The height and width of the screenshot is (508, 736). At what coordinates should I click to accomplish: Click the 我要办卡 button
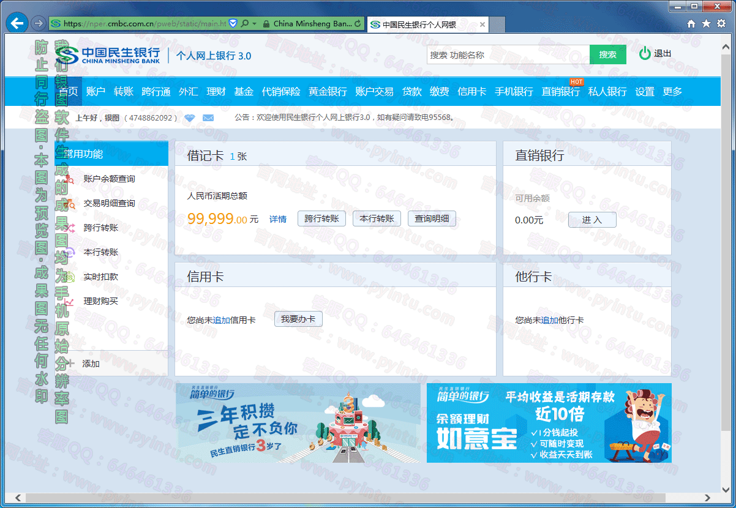298,319
